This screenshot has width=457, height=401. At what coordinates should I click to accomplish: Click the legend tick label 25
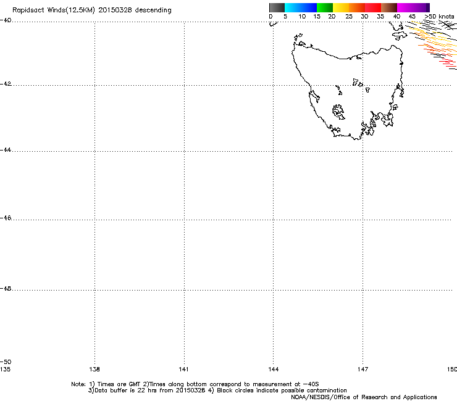(x=349, y=17)
